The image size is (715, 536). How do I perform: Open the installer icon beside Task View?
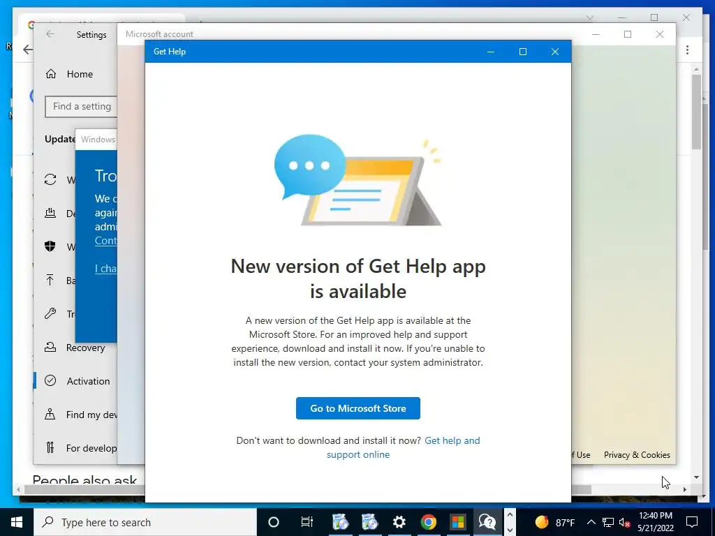point(340,522)
